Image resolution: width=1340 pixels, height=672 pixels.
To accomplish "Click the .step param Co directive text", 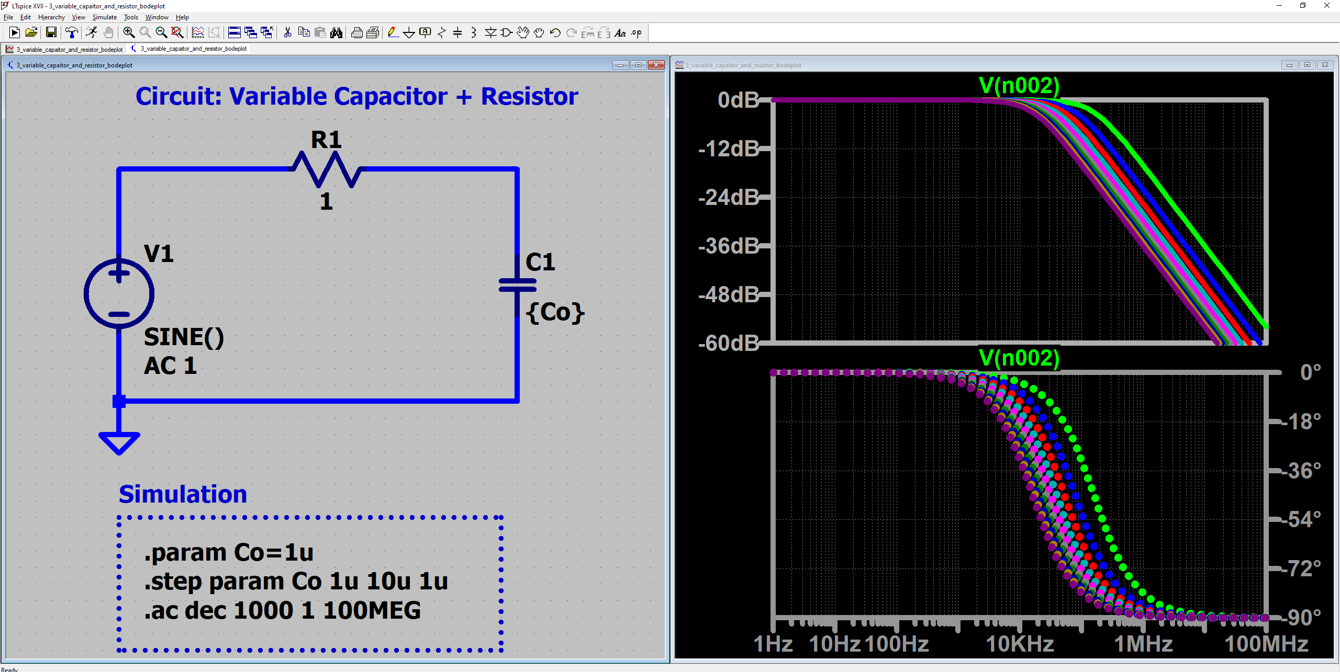I will tap(296, 582).
